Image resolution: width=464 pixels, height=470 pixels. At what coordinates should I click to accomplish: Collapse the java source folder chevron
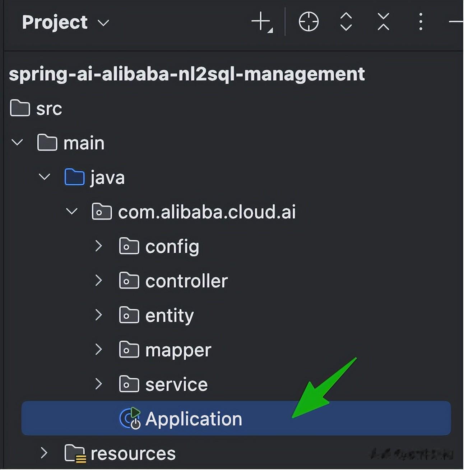click(45, 177)
